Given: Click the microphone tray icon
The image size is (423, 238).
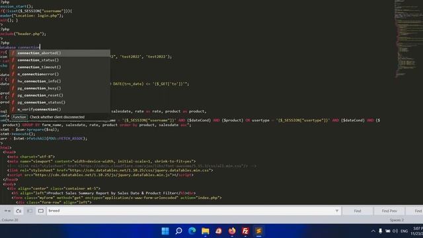Looking at the screenshot, I should click(381, 231).
